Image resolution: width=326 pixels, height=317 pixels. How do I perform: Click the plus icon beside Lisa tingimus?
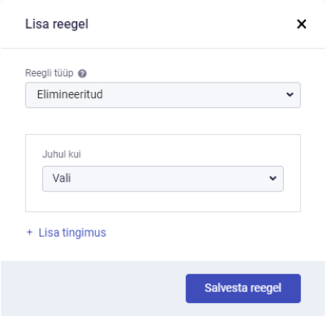[30, 232]
